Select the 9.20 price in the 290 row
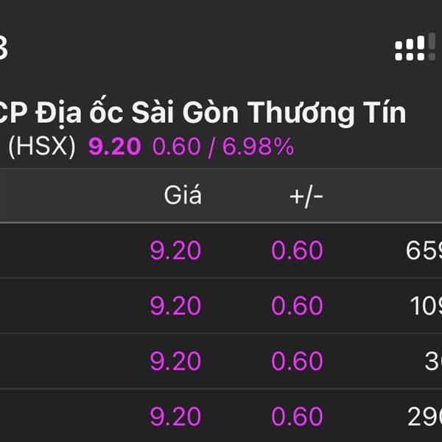 [175, 416]
